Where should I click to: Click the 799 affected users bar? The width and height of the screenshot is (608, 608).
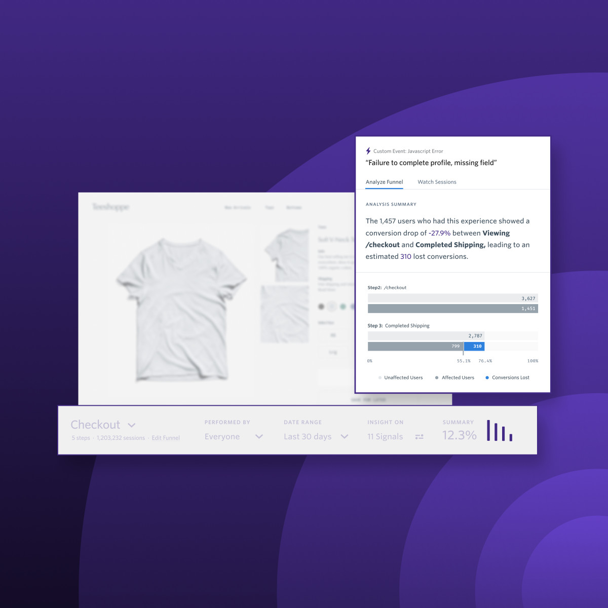415,347
